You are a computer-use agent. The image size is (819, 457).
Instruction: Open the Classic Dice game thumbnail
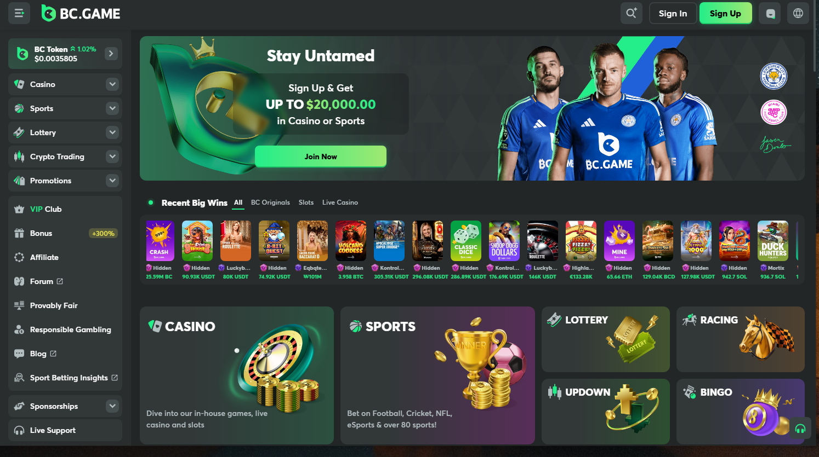[x=466, y=241]
